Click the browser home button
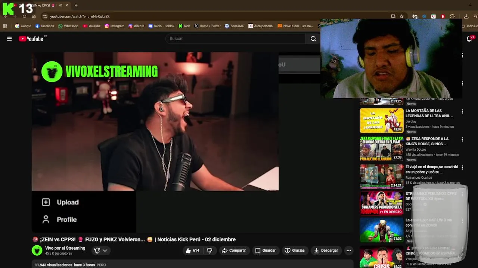478x268 pixels. 34,16
